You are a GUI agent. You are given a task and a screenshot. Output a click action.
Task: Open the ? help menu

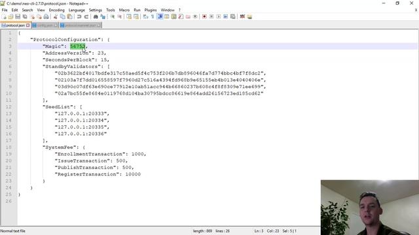(x=179, y=10)
